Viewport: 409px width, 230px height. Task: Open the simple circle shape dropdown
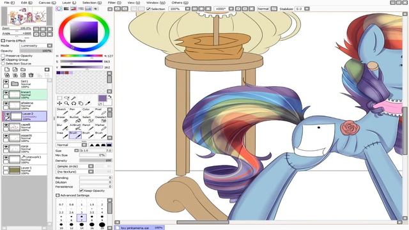pyautogui.click(x=91, y=166)
